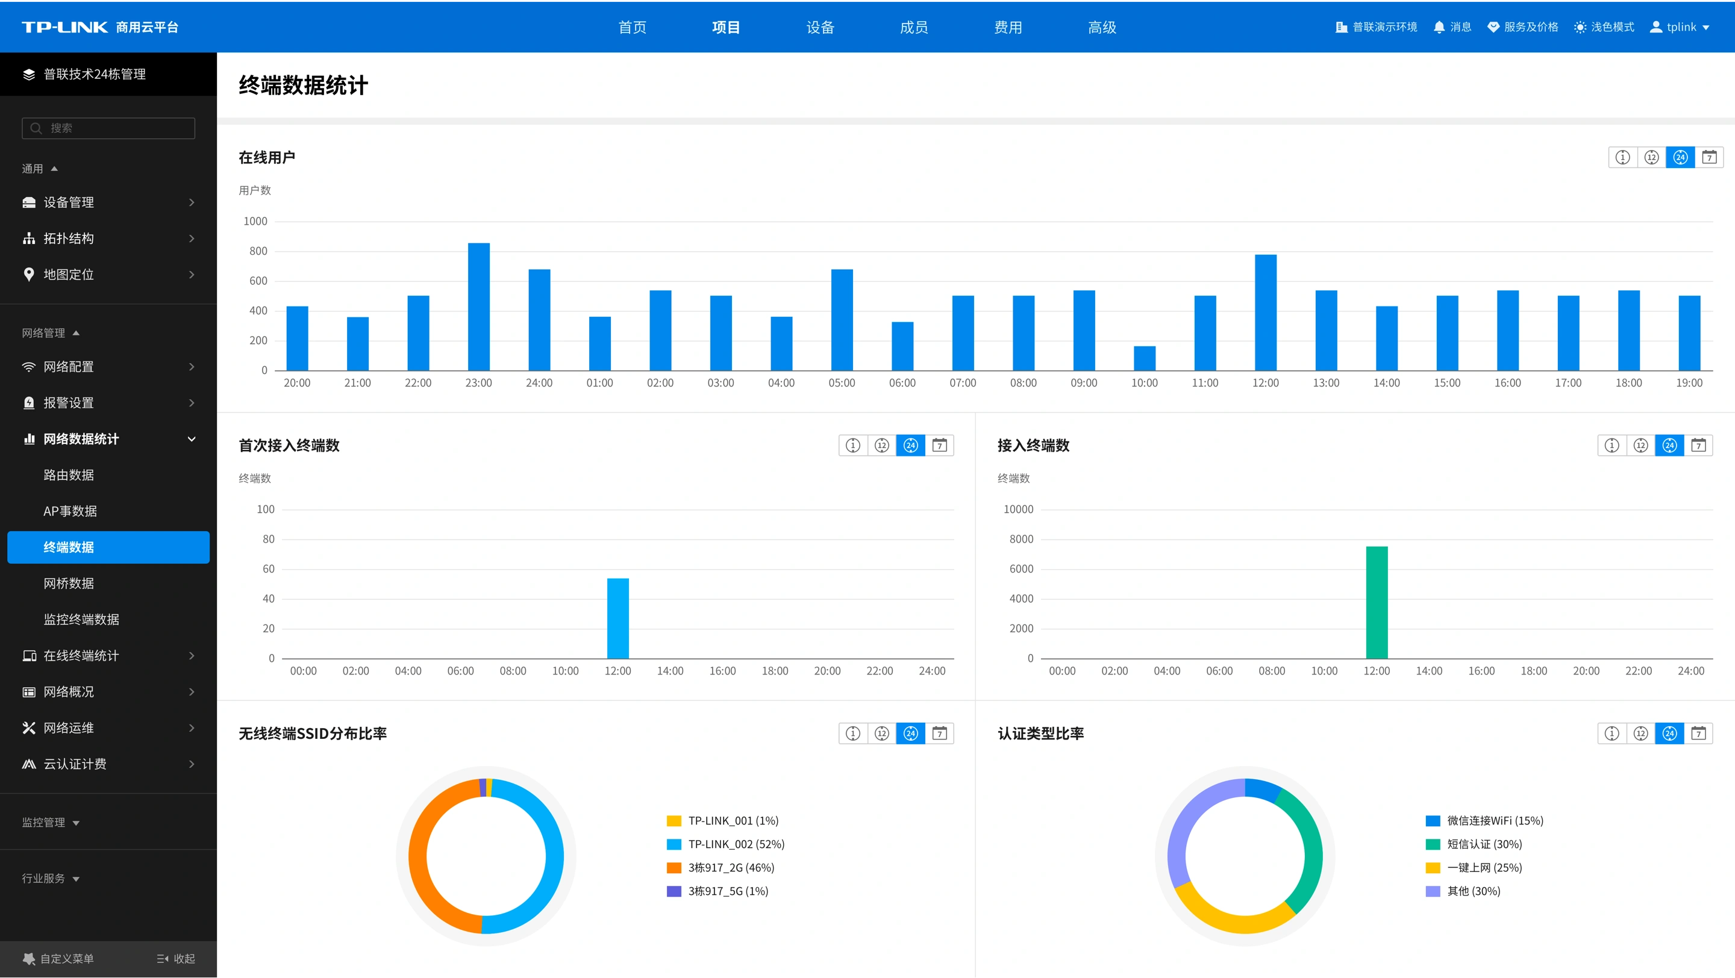Image resolution: width=1735 pixels, height=978 pixels.
Task: Toggle 浅色模式 theme switch
Action: click(1604, 27)
